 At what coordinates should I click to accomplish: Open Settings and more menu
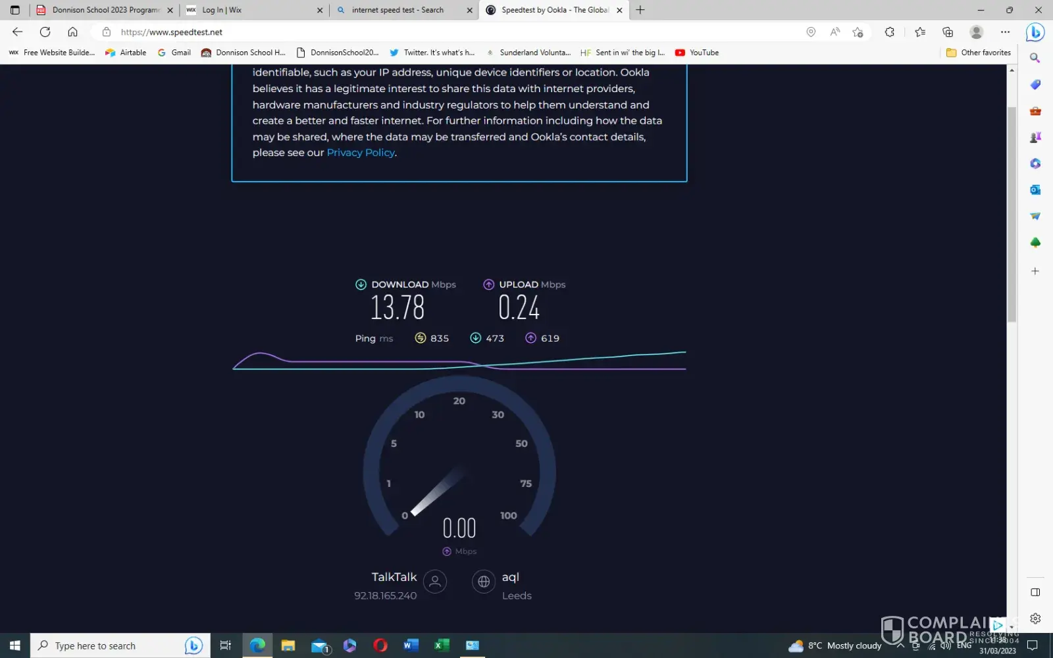point(1005,32)
